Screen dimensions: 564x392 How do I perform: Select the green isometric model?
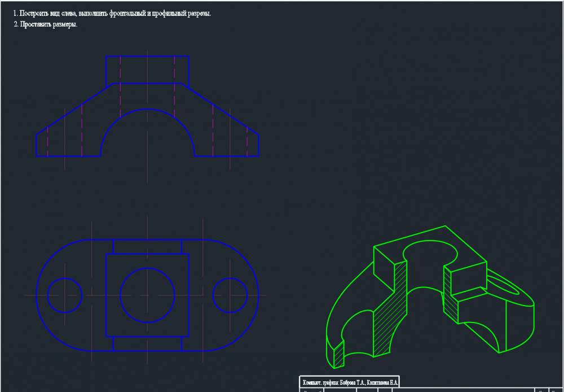point(430,297)
